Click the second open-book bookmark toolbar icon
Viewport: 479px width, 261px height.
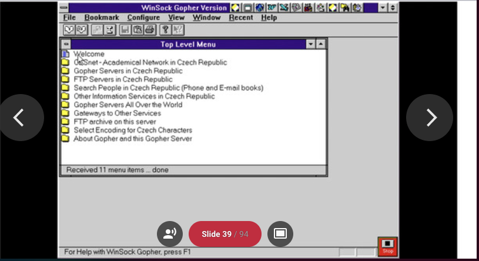click(x=82, y=29)
